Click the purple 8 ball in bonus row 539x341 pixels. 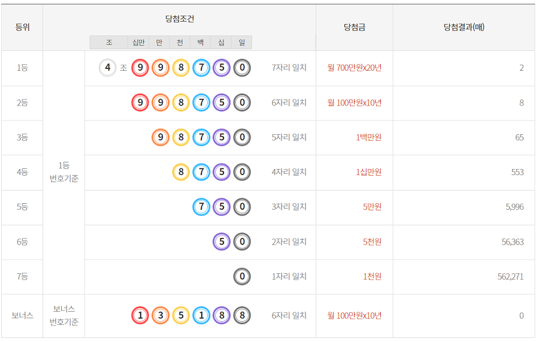[x=222, y=315]
